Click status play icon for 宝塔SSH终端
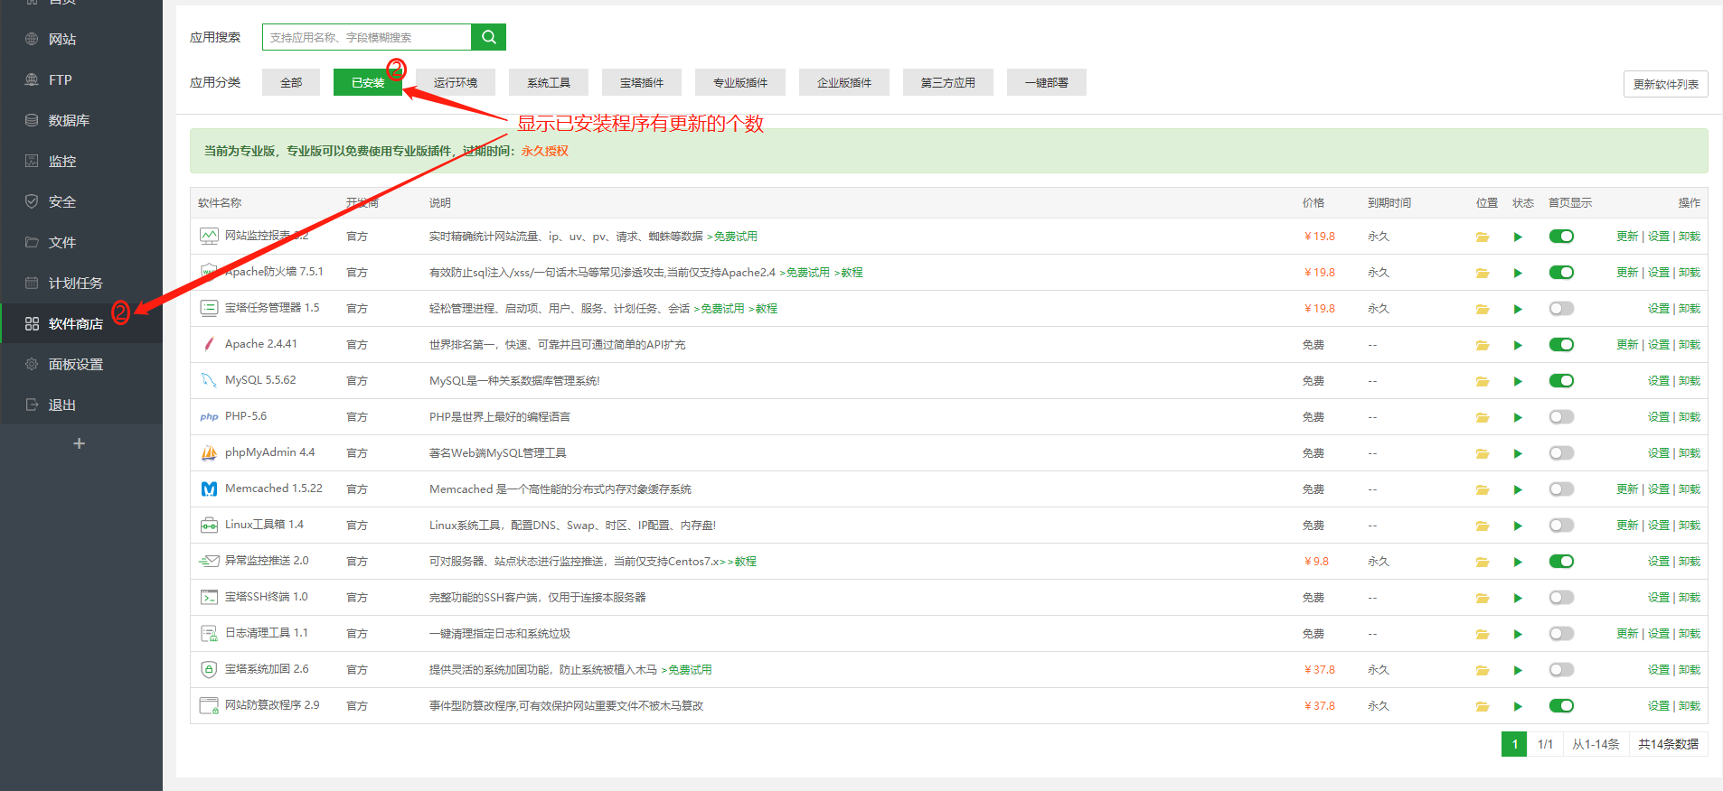Screen dimensions: 1723x791 click(x=1518, y=598)
